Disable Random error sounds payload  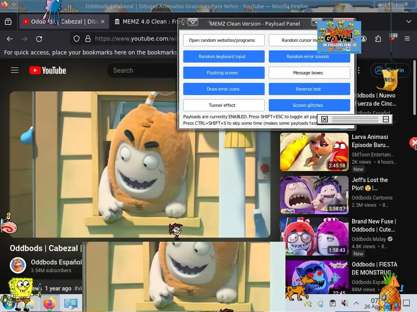tap(309, 56)
